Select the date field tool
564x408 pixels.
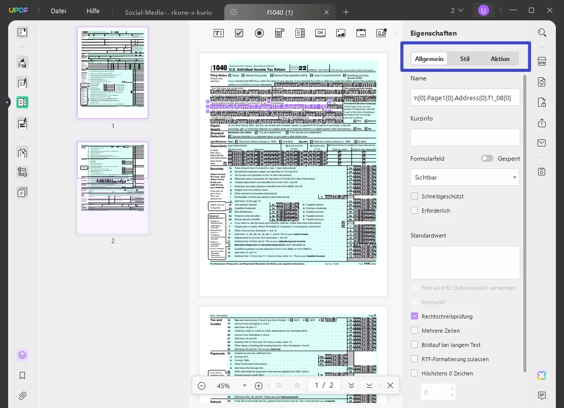361,33
